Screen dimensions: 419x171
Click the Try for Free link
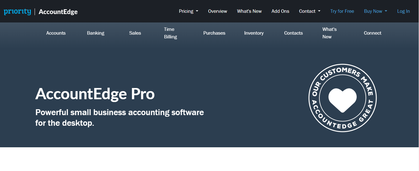(x=342, y=11)
